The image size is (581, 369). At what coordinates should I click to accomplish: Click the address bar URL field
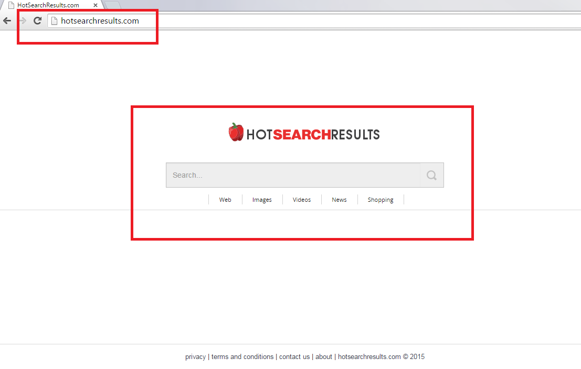[315, 21]
